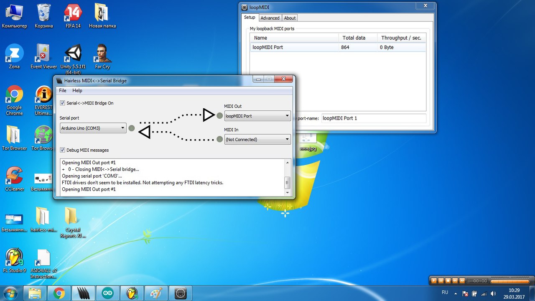This screenshot has width=535, height=301.
Task: Click the play button on media gadget
Action: 434,280
